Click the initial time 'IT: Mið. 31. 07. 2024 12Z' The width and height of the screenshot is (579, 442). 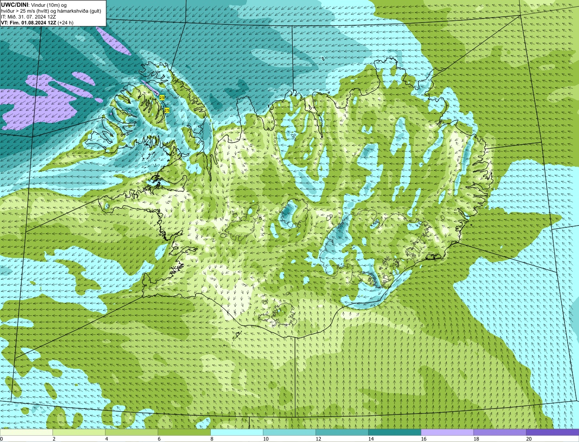click(x=28, y=16)
